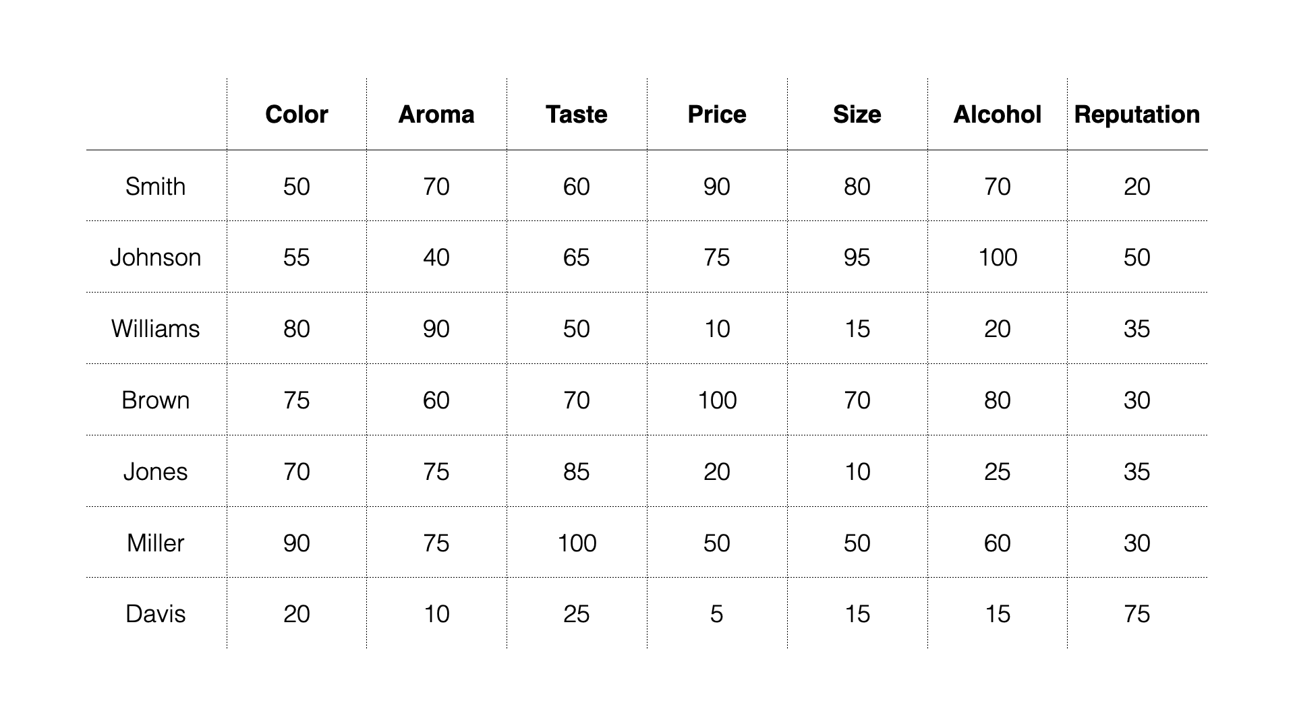Click Davis's Reputation value 75
This screenshot has height=728, width=1295.
(x=1137, y=614)
